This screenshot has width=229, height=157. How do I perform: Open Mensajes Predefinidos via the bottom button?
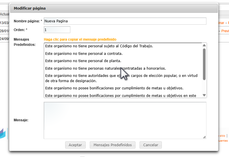click(x=113, y=145)
